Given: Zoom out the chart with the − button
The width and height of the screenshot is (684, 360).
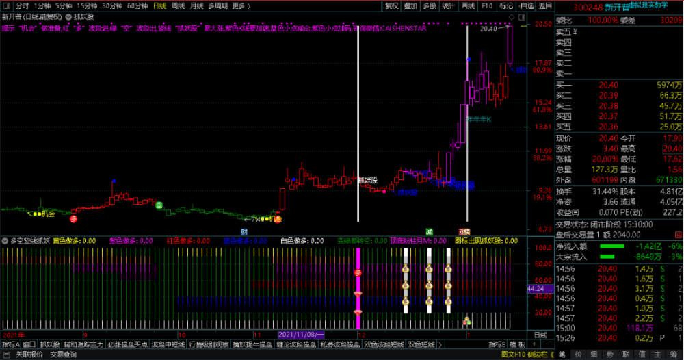Looking at the screenshot, I should tap(547, 344).
